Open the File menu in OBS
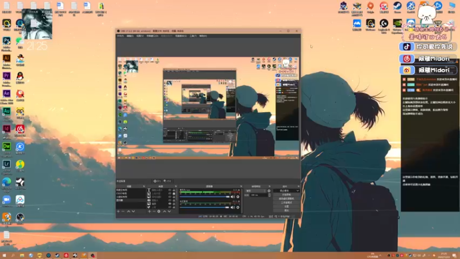 click(120, 36)
